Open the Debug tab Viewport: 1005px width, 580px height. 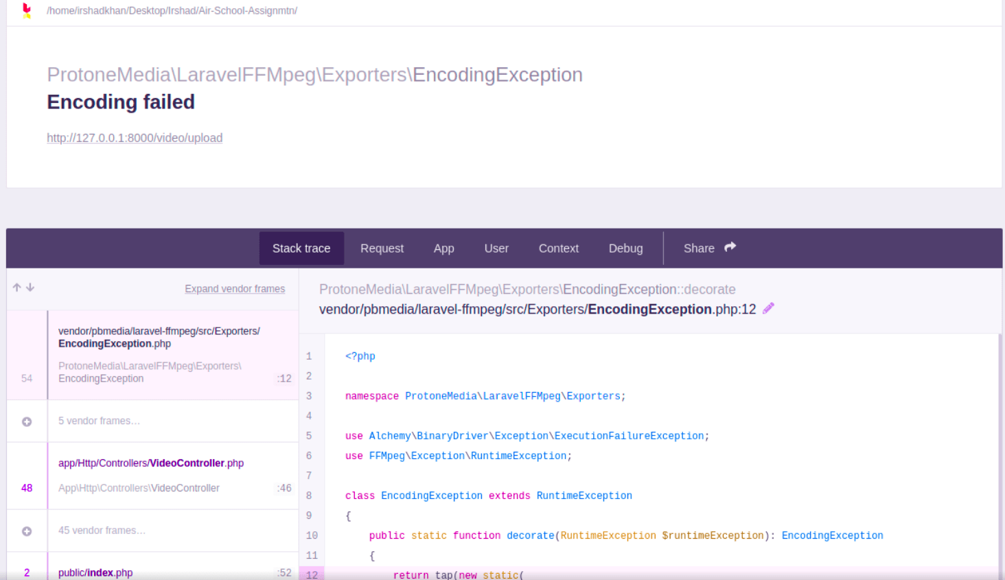click(x=626, y=248)
